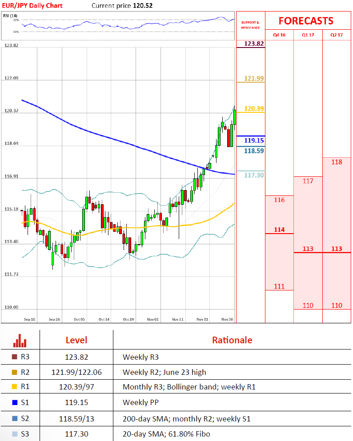Click the 'Rationale' table column header

pos(232,340)
